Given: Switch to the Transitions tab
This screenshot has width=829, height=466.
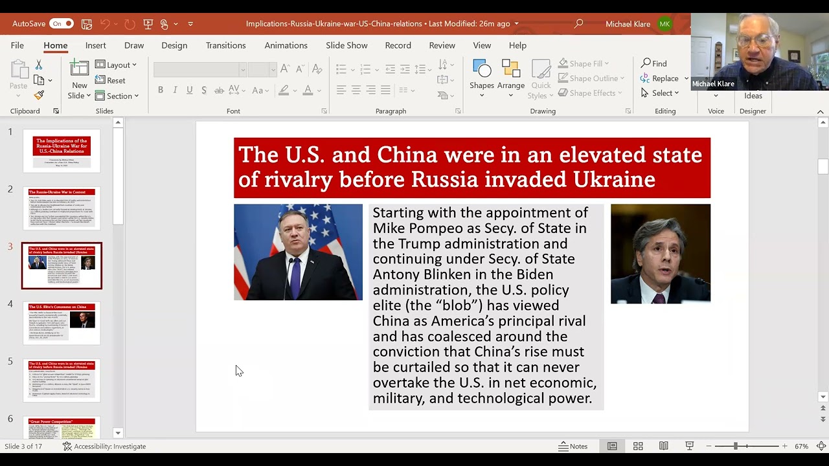Looking at the screenshot, I should (226, 45).
